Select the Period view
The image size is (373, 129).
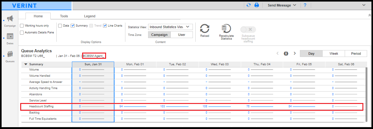[356, 54]
